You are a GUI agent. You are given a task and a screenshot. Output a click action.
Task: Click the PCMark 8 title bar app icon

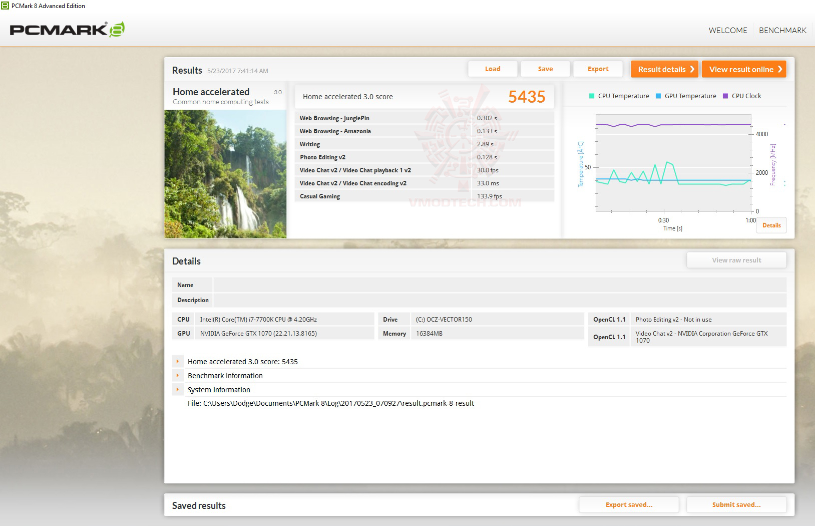[x=5, y=6]
